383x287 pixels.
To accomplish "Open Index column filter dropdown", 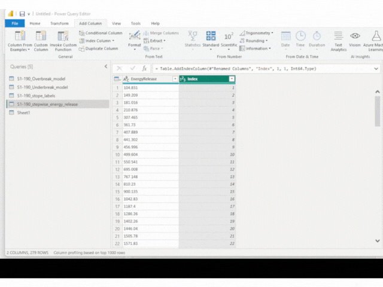I will point(232,79).
